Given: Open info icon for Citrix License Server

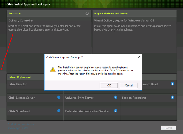Looking at the screenshot, I should [59, 97].
